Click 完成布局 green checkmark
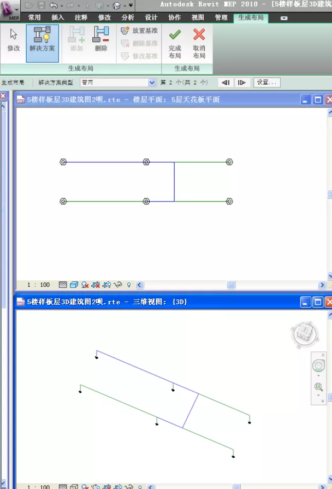 175,43
